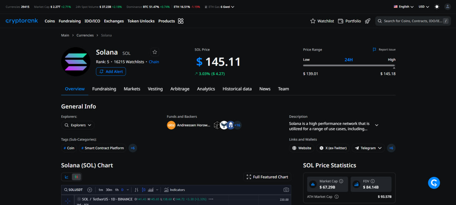456x205 pixels.
Task: Open the blue floating chat widget
Action: [x=434, y=183]
